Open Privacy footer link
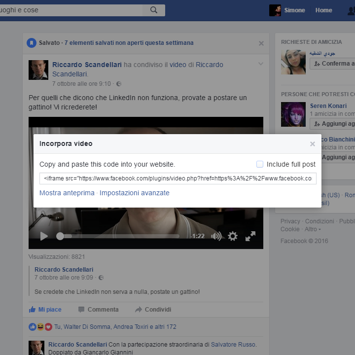 click(290, 221)
